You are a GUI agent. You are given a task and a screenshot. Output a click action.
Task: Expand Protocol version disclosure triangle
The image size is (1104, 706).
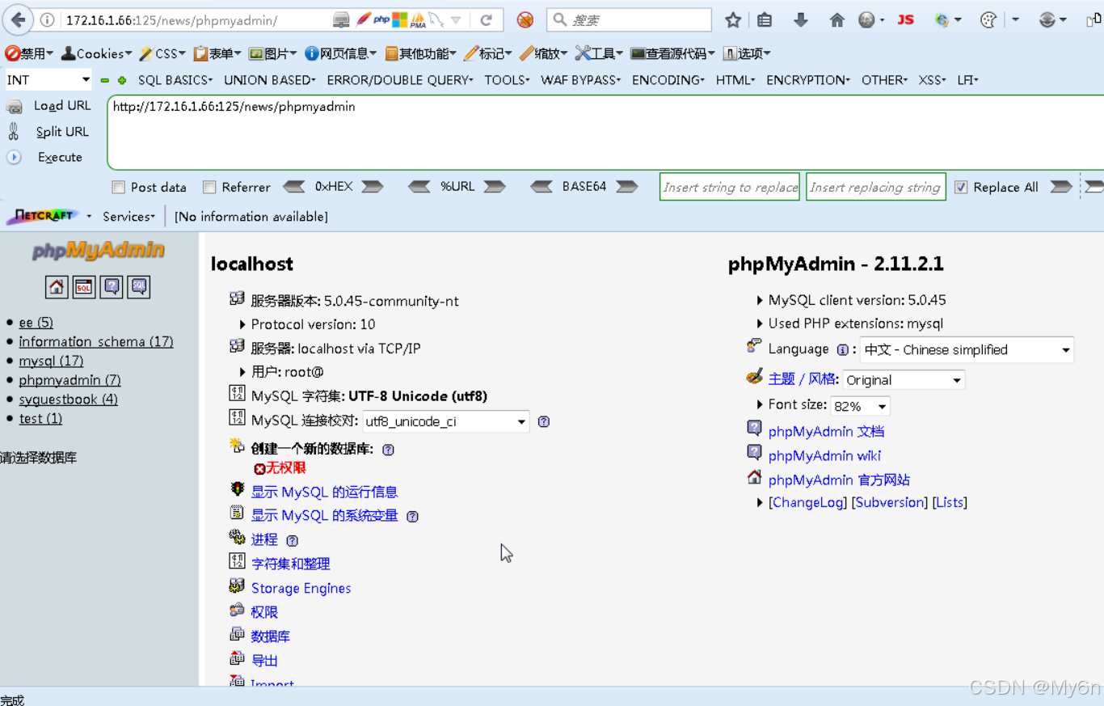242,324
